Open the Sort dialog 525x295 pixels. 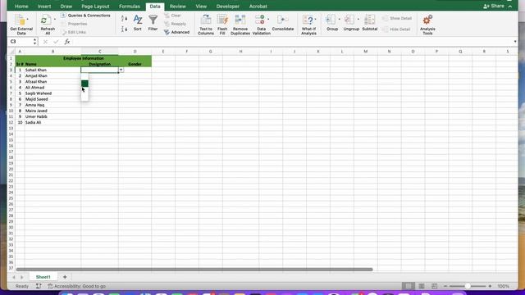[137, 22]
